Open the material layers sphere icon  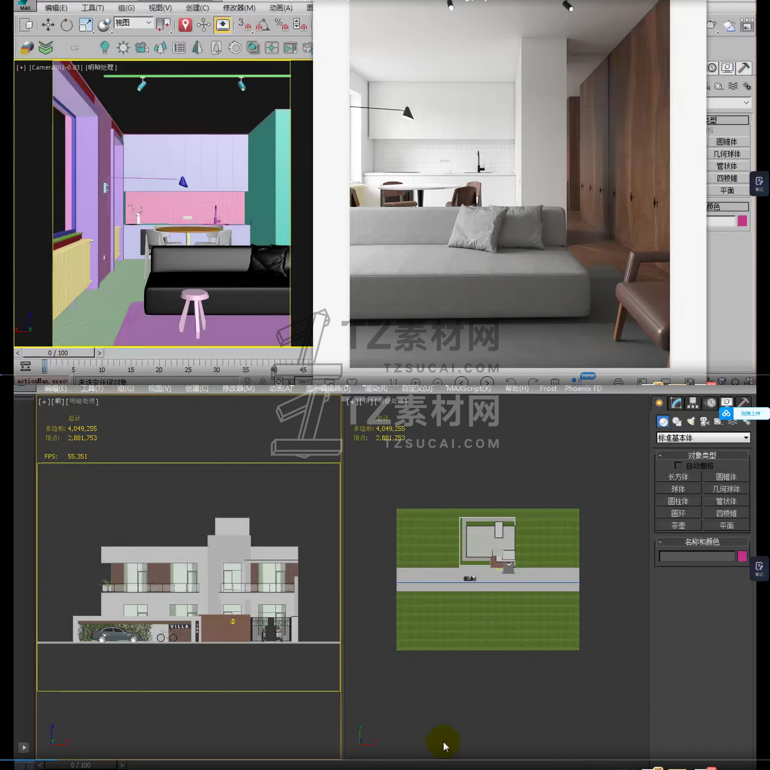[27, 48]
